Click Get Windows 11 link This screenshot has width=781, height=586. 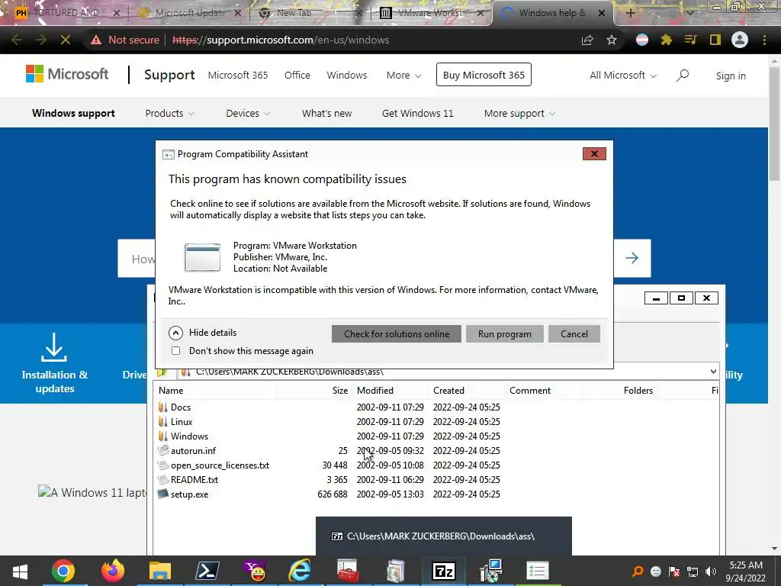click(417, 114)
